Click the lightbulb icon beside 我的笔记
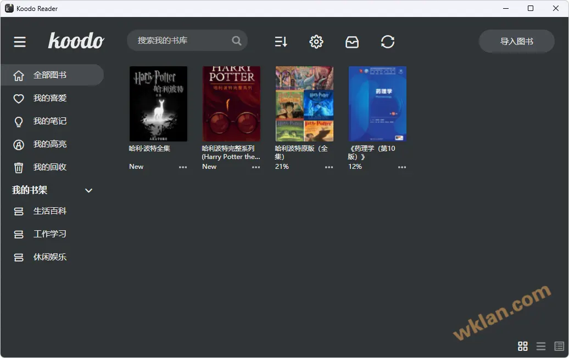 pos(19,121)
